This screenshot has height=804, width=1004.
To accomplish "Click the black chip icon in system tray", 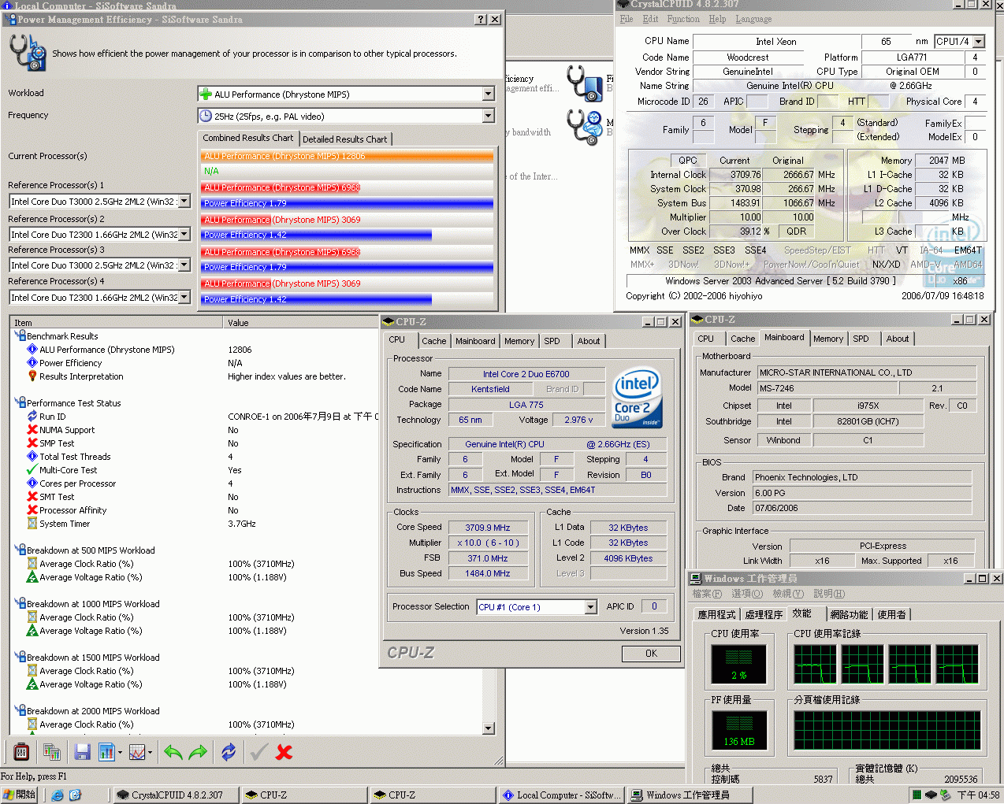I will pos(931,795).
